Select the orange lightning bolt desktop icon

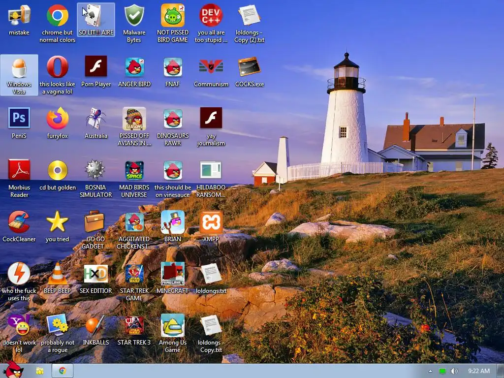(x=19, y=282)
